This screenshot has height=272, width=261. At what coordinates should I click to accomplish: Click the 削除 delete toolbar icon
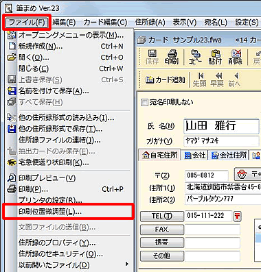[x=236, y=57]
